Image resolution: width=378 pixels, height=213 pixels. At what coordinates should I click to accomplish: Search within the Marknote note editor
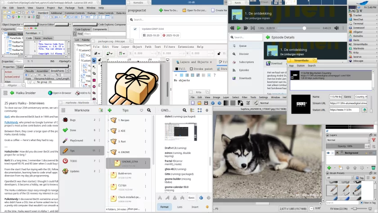coord(184,110)
